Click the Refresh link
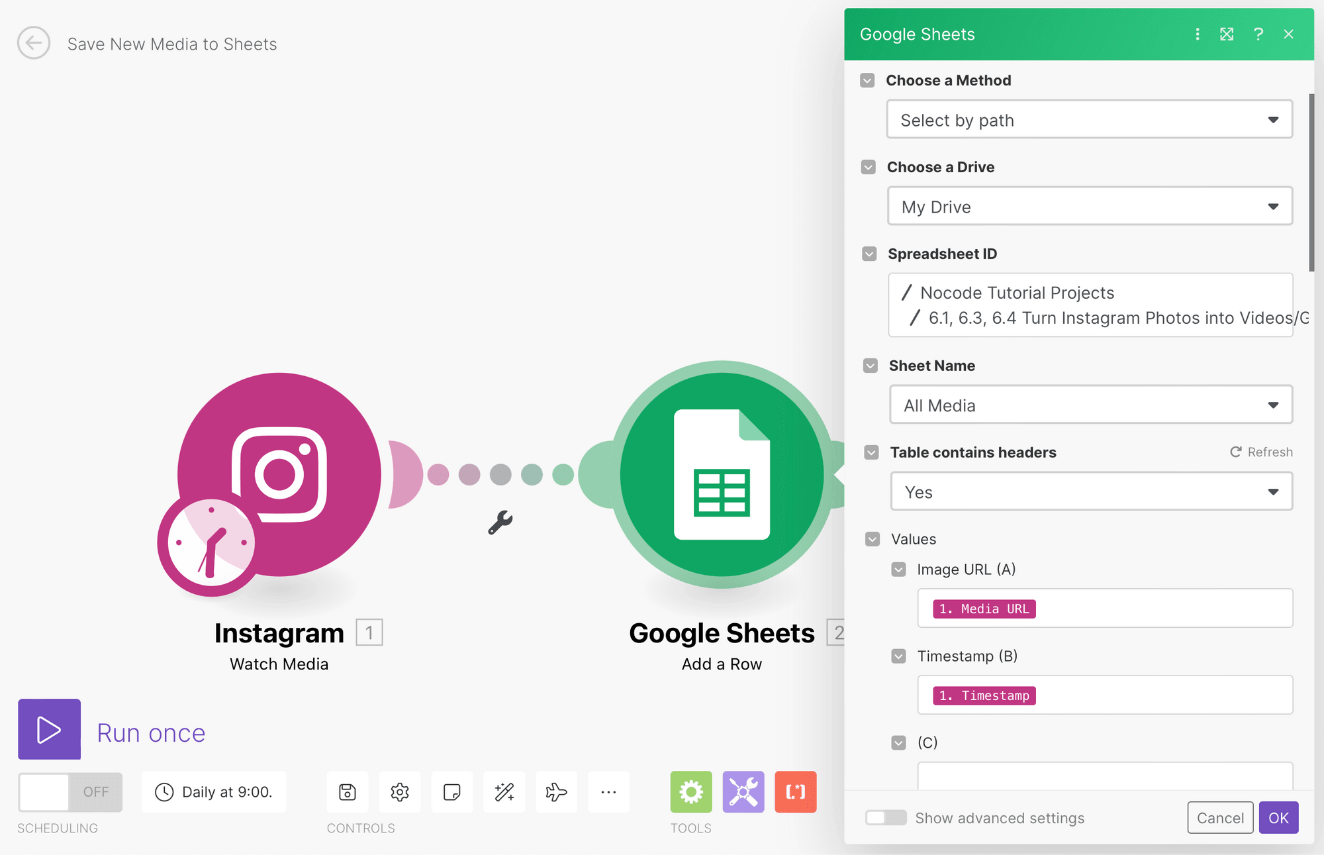The width and height of the screenshot is (1324, 855). [1261, 452]
